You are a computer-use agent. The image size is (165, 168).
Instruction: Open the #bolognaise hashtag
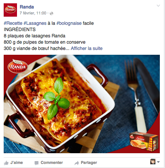[x=69, y=23]
